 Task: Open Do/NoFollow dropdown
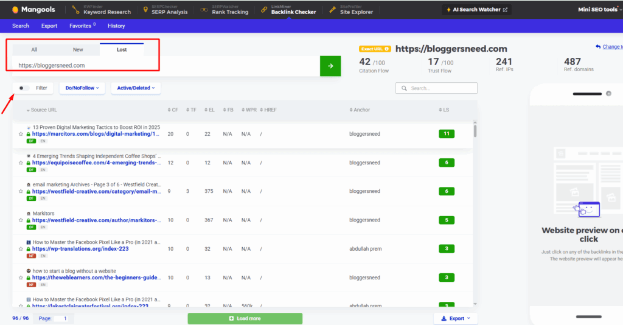(82, 88)
